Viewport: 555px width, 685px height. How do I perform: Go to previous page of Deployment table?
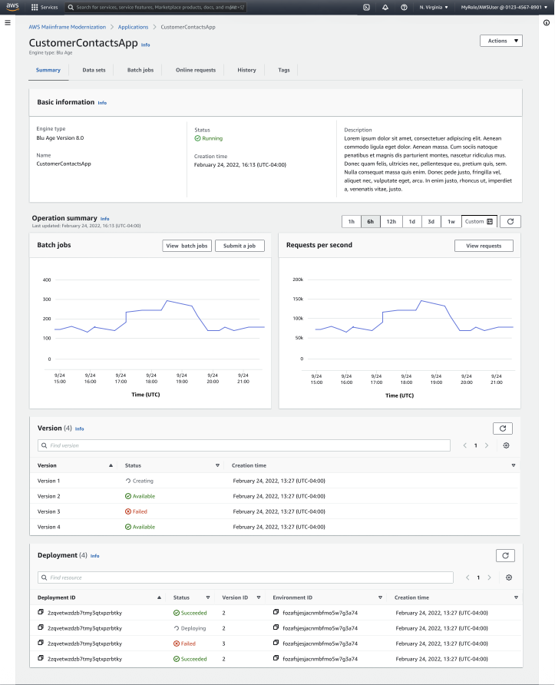pos(467,577)
